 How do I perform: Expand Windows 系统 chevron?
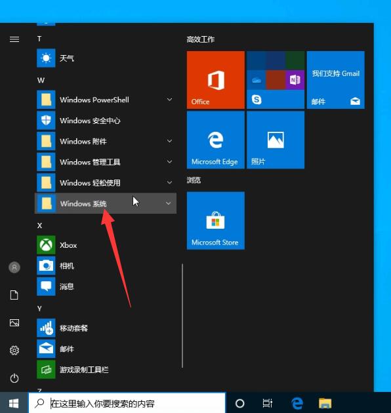tap(168, 203)
